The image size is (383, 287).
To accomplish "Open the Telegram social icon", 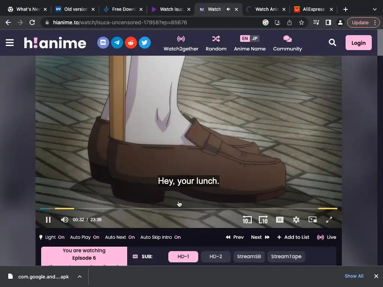I will point(117,43).
